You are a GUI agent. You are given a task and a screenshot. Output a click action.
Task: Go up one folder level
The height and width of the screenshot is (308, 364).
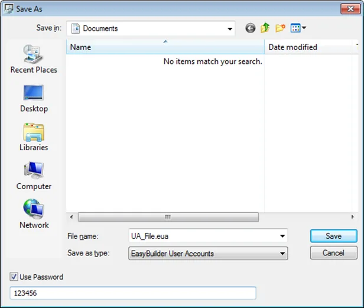pyautogui.click(x=265, y=28)
